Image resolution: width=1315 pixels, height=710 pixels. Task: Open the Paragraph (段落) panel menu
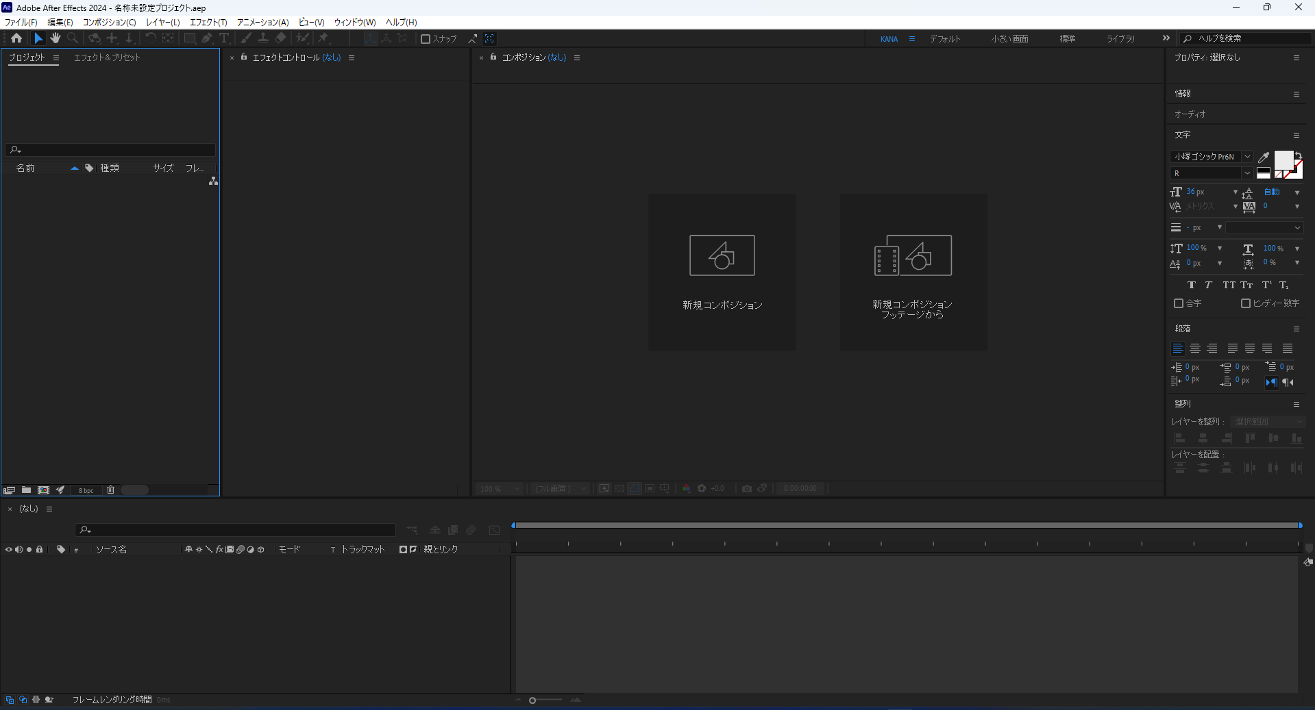1296,329
